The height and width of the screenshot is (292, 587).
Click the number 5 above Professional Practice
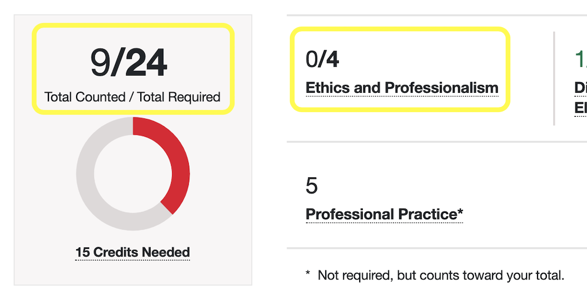point(311,186)
